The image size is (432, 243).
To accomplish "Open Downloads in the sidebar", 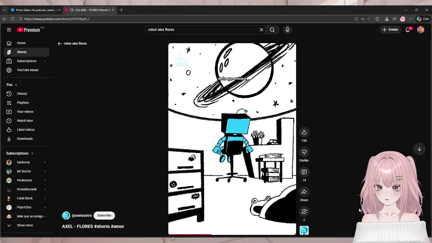I will (27, 139).
